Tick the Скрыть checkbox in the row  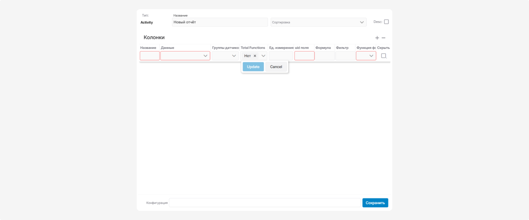click(x=384, y=56)
